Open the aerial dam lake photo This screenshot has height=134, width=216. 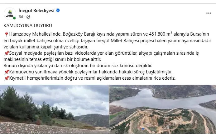[x=163, y=109]
